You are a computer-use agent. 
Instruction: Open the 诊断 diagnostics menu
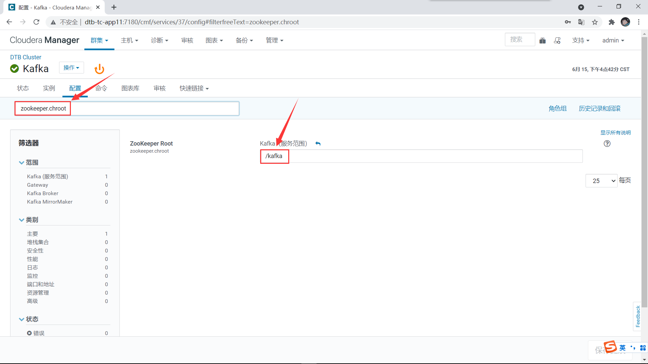pyautogui.click(x=159, y=40)
